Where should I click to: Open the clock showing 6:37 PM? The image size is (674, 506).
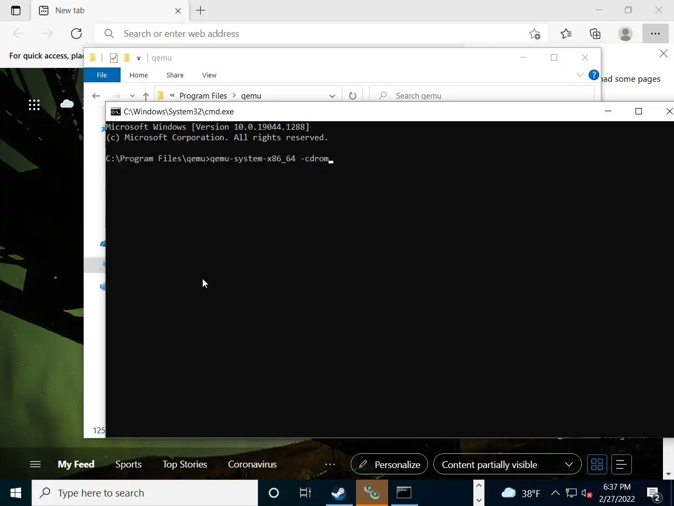coord(617,493)
